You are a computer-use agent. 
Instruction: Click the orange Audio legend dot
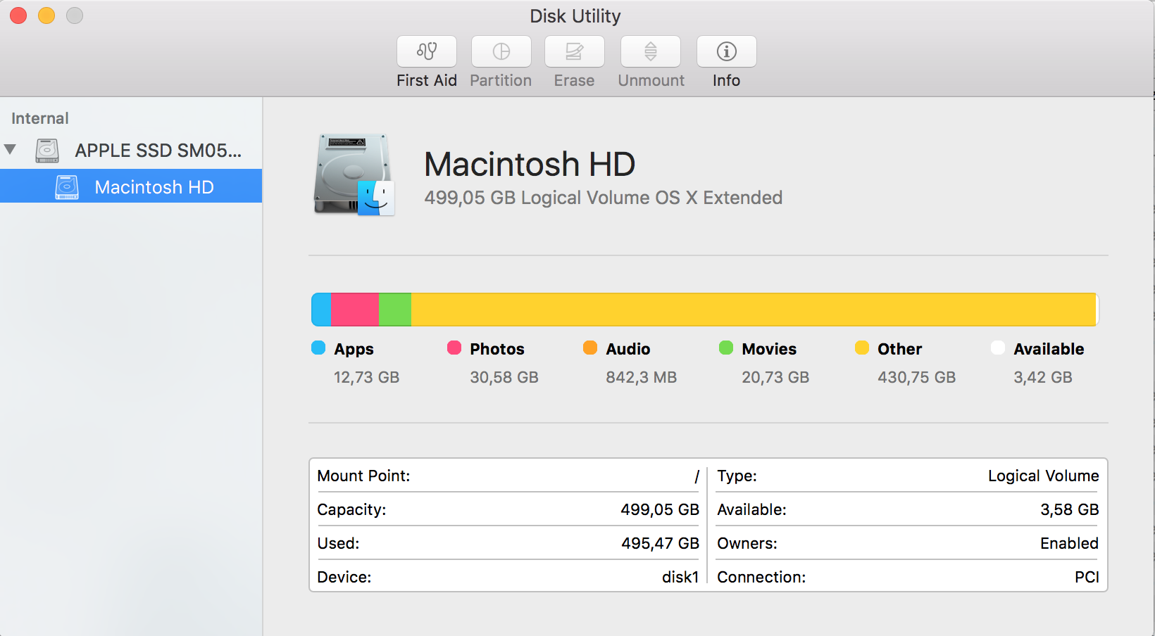[x=590, y=348]
